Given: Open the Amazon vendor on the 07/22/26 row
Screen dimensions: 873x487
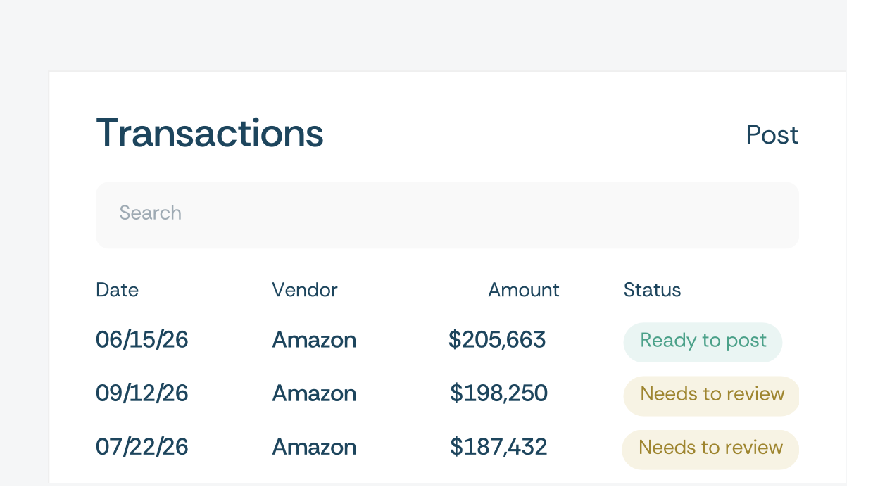Looking at the screenshot, I should [x=314, y=447].
